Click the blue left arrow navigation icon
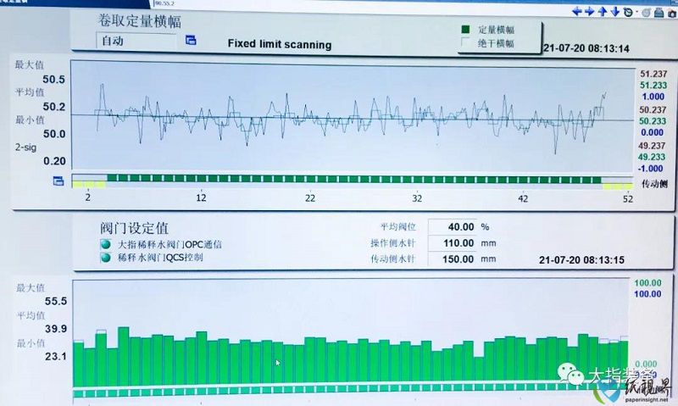678x406 pixels. pyautogui.click(x=577, y=12)
